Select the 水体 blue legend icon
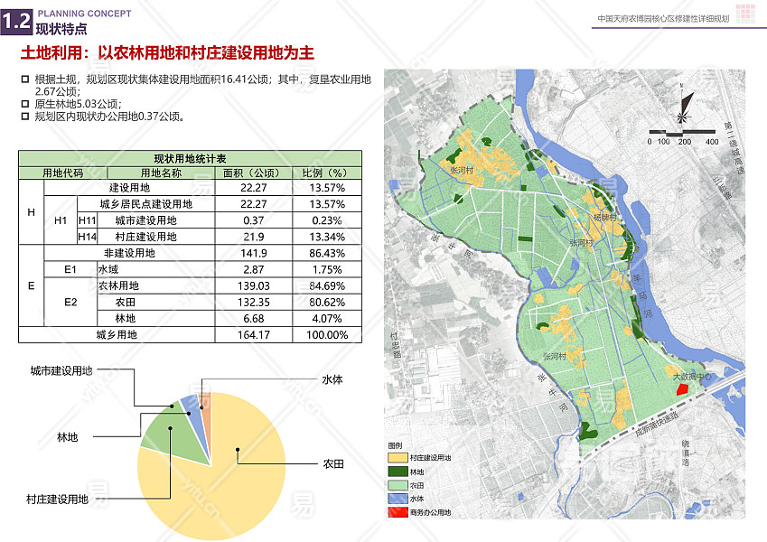The image size is (767, 542). 398,499
